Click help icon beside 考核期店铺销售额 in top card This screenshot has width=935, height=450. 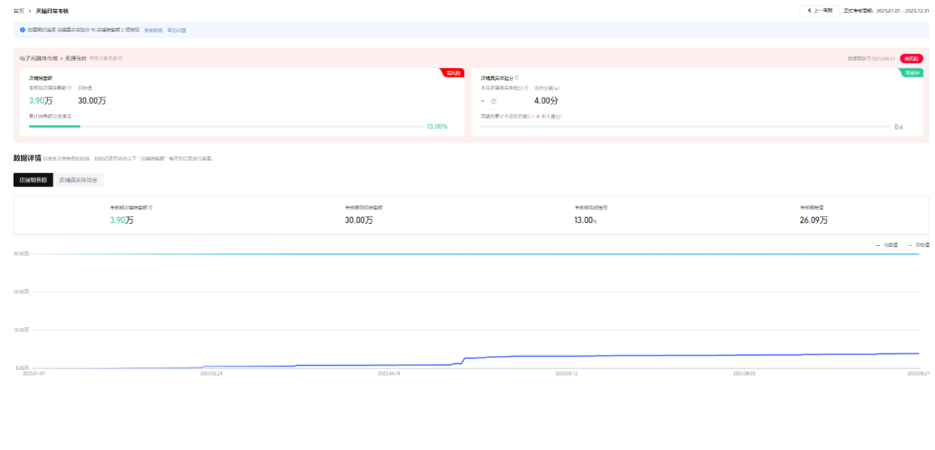[69, 88]
